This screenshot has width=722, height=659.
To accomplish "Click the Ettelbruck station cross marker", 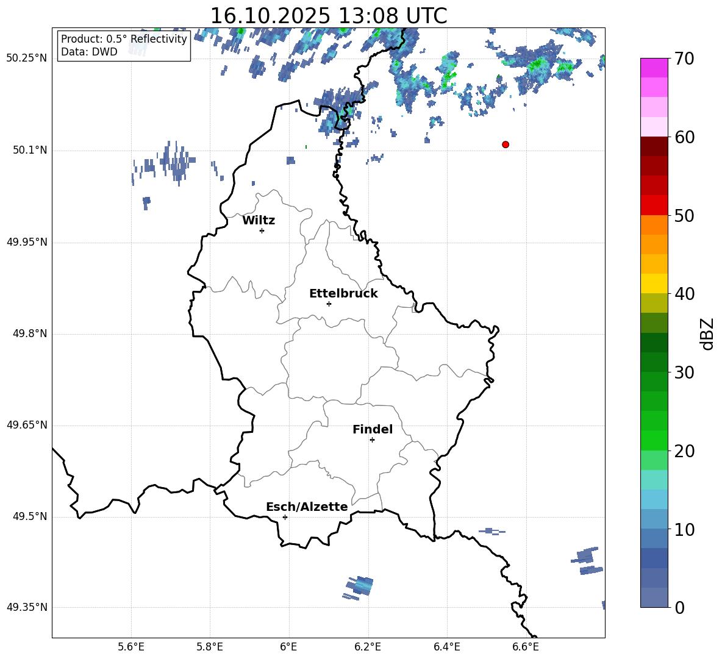I will click(x=329, y=304).
